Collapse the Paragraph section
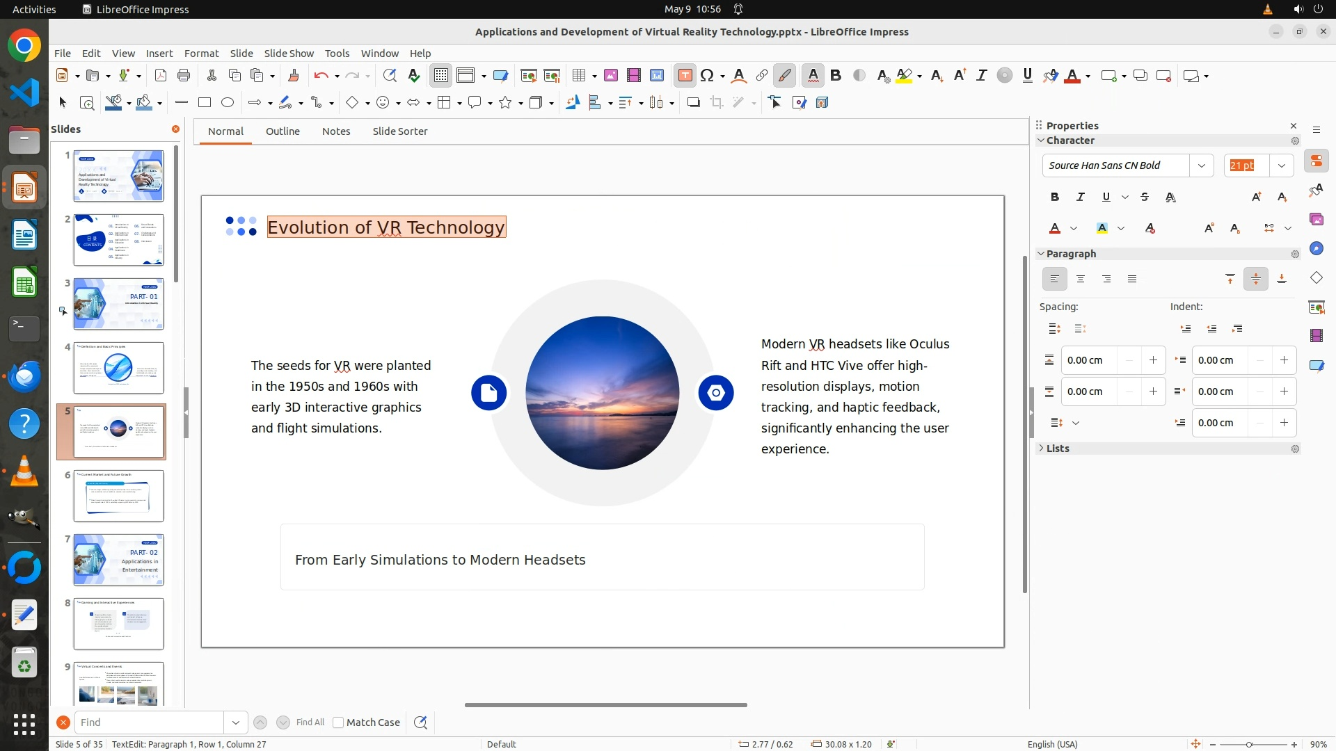 click(x=1070, y=254)
